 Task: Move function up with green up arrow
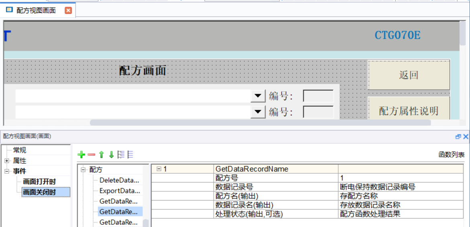pyautogui.click(x=102, y=155)
